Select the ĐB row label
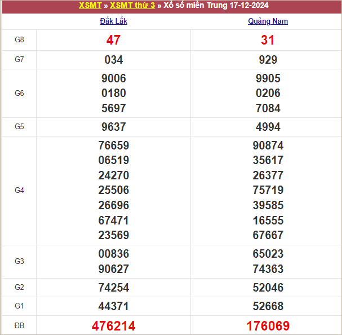The image size is (342, 335). (19, 325)
